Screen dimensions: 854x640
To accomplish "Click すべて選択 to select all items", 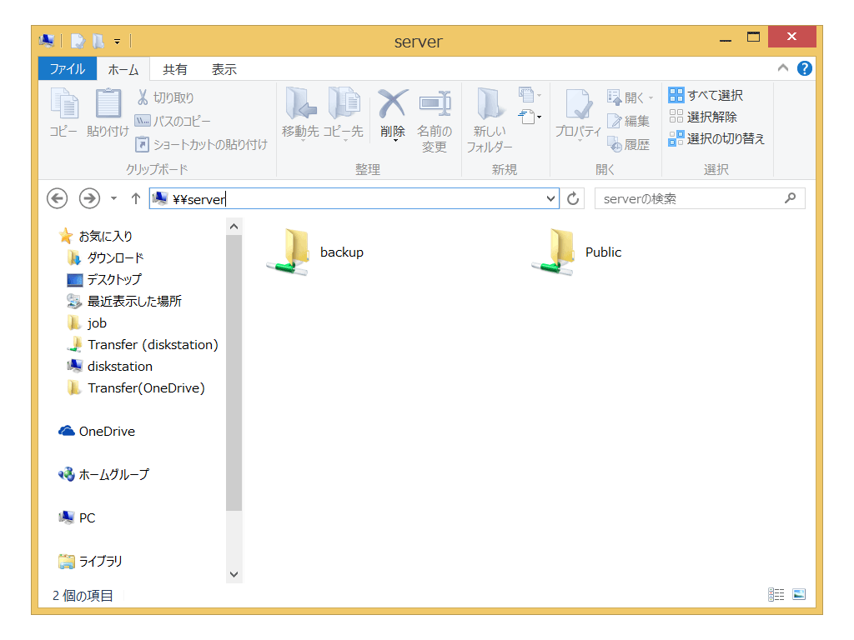I will tap(706, 96).
